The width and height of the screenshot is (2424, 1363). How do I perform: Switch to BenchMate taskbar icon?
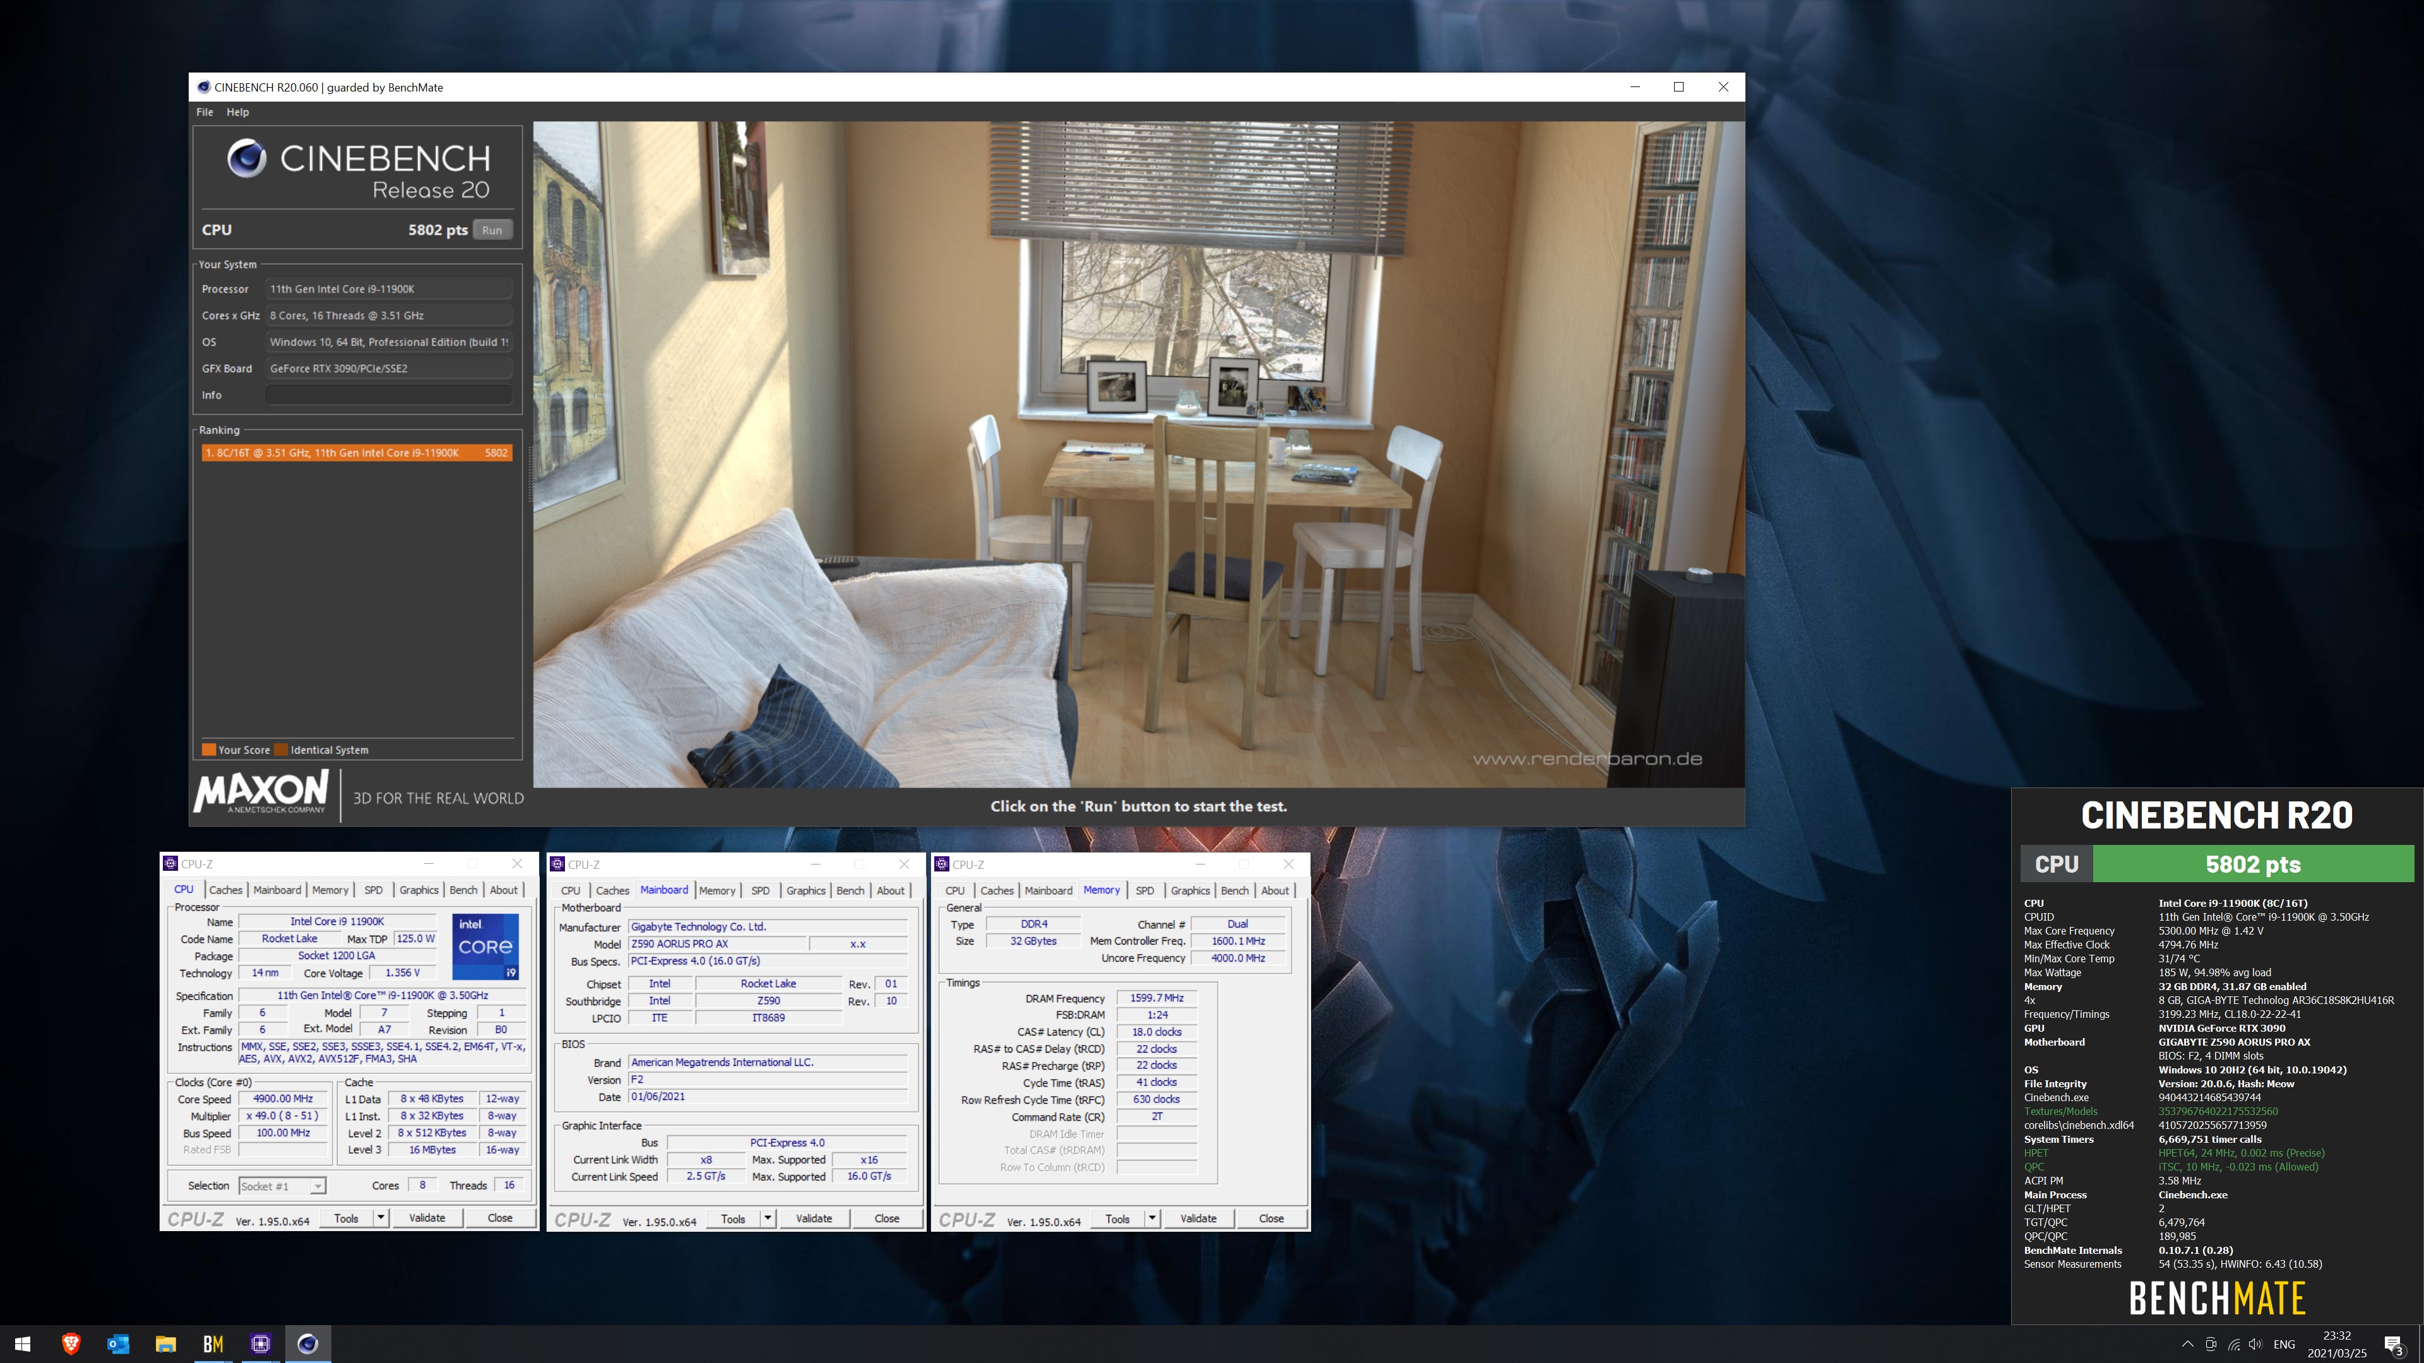tap(213, 1343)
